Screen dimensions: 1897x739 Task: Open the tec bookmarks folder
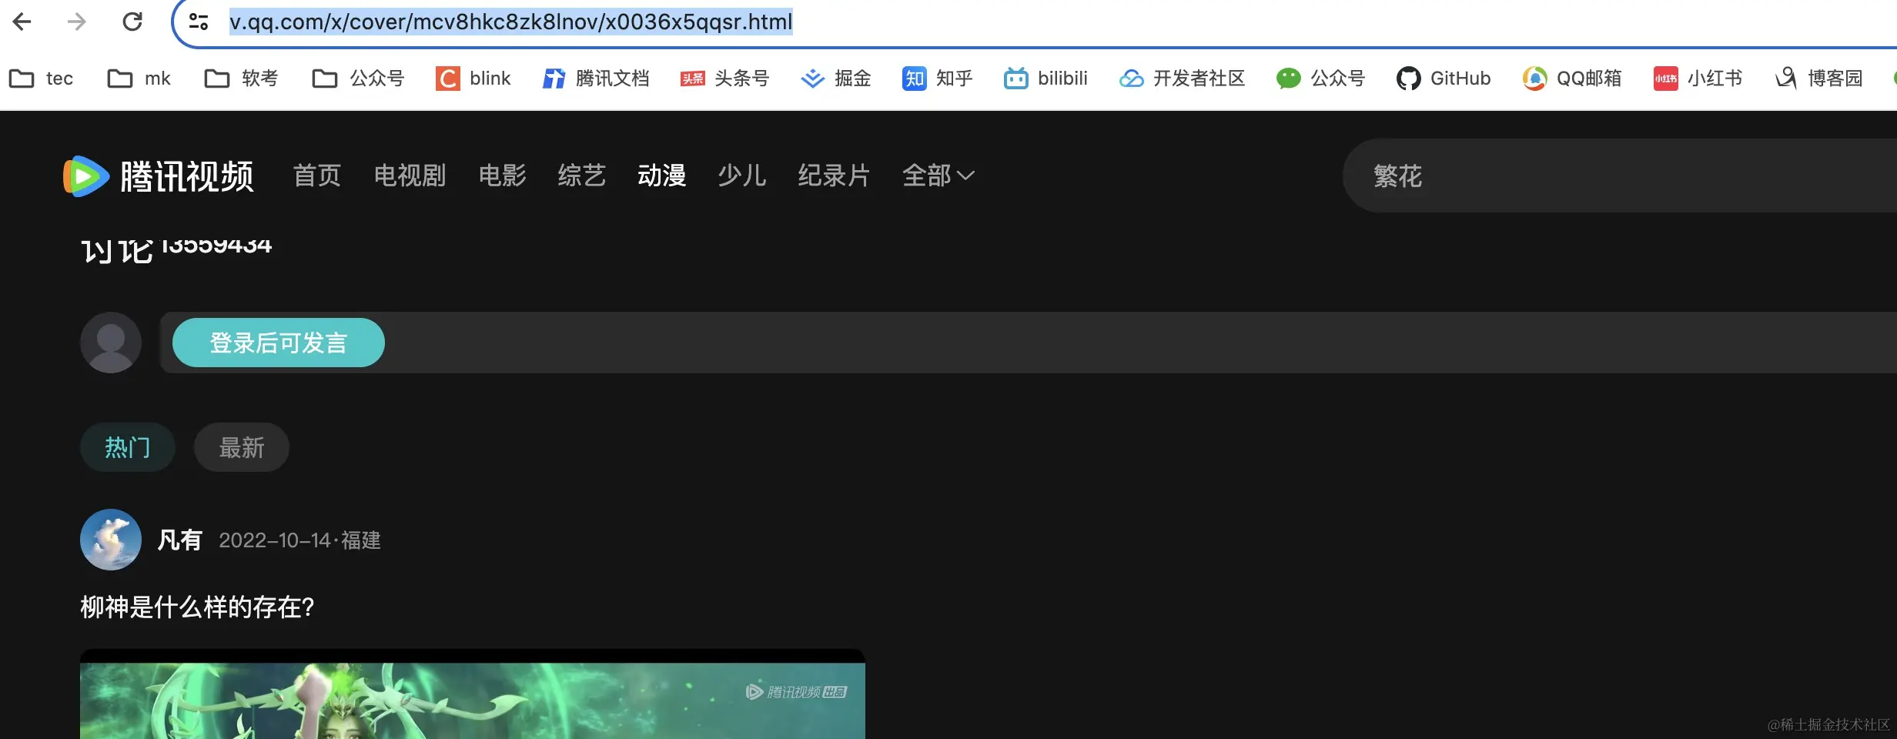tap(41, 79)
